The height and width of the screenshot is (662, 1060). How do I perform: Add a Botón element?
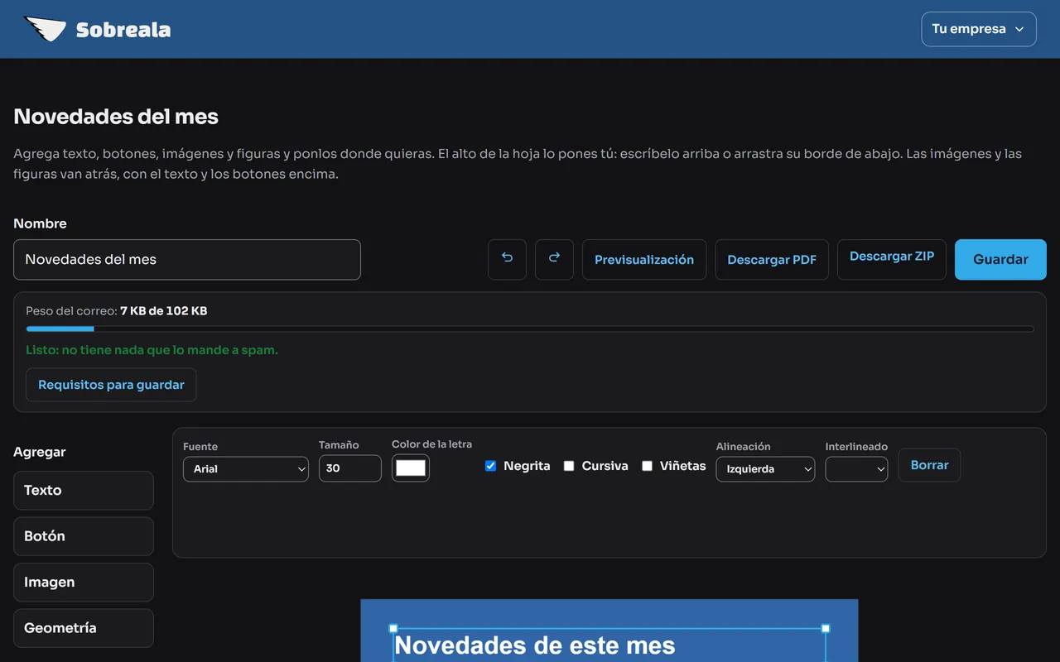(x=84, y=536)
